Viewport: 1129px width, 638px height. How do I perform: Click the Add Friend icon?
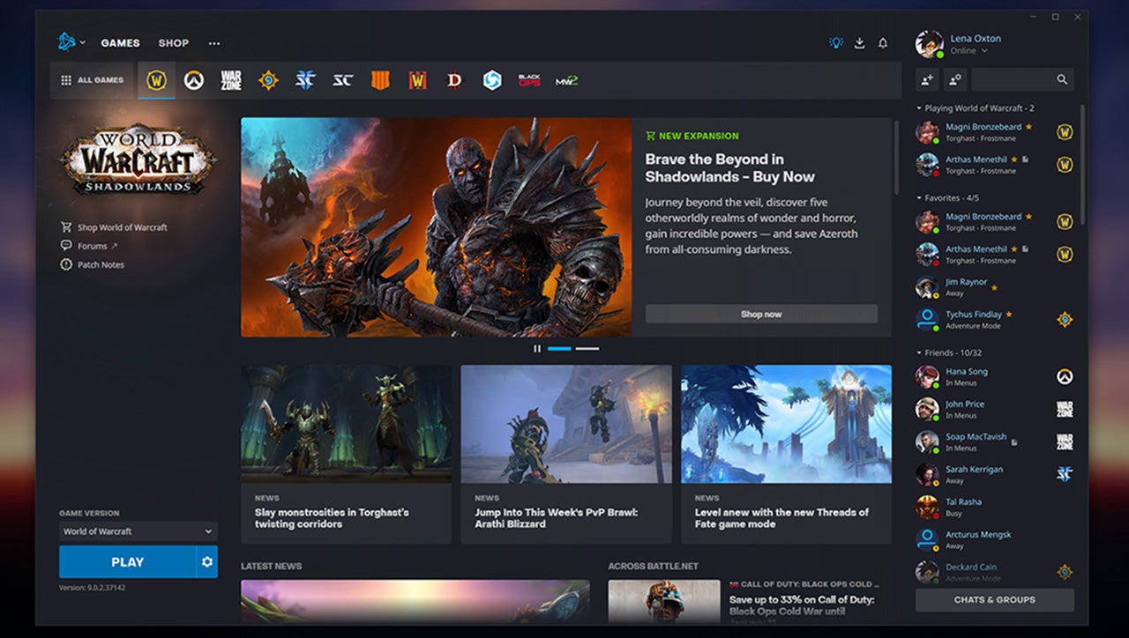tap(927, 79)
